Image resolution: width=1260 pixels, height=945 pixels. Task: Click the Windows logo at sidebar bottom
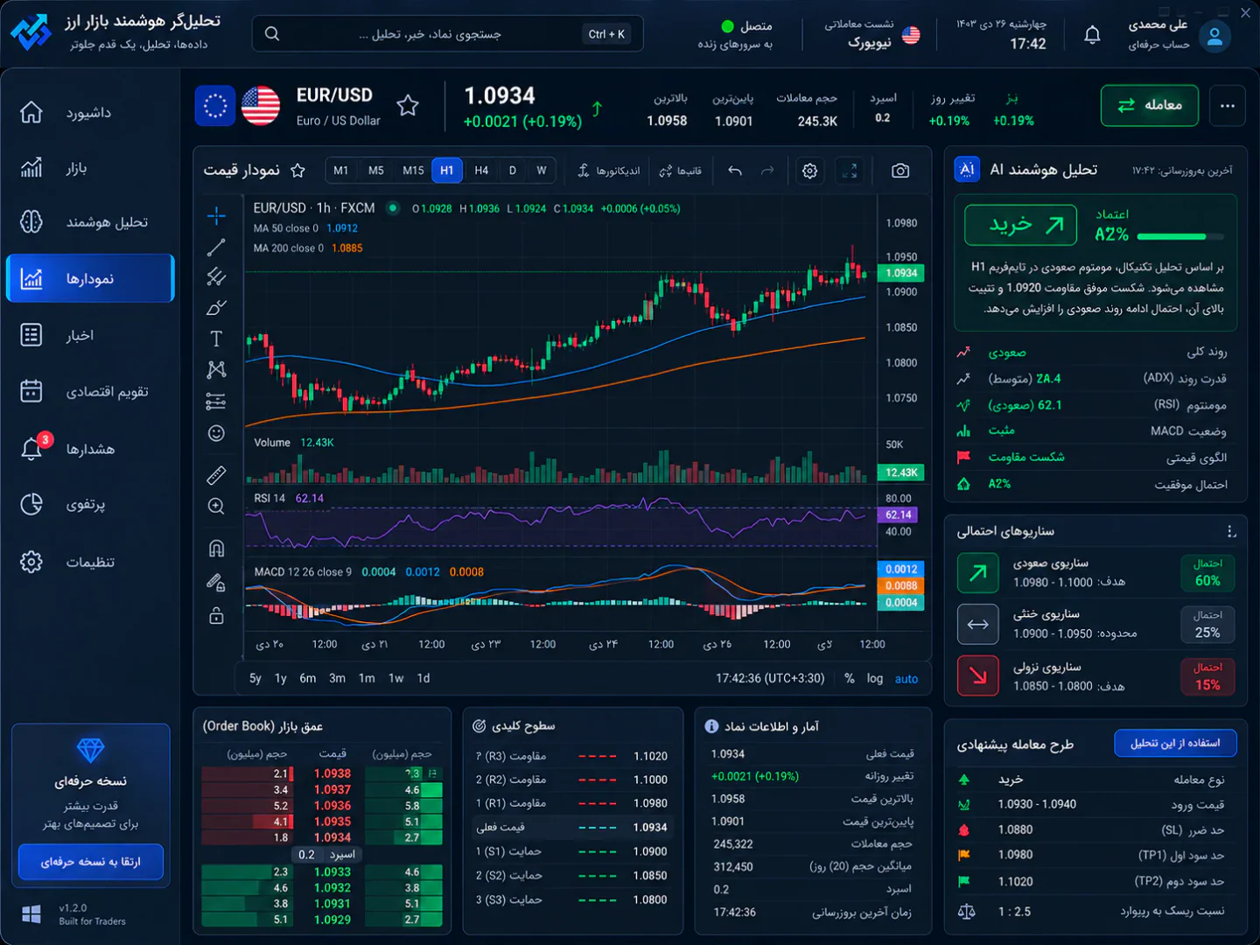tap(31, 914)
